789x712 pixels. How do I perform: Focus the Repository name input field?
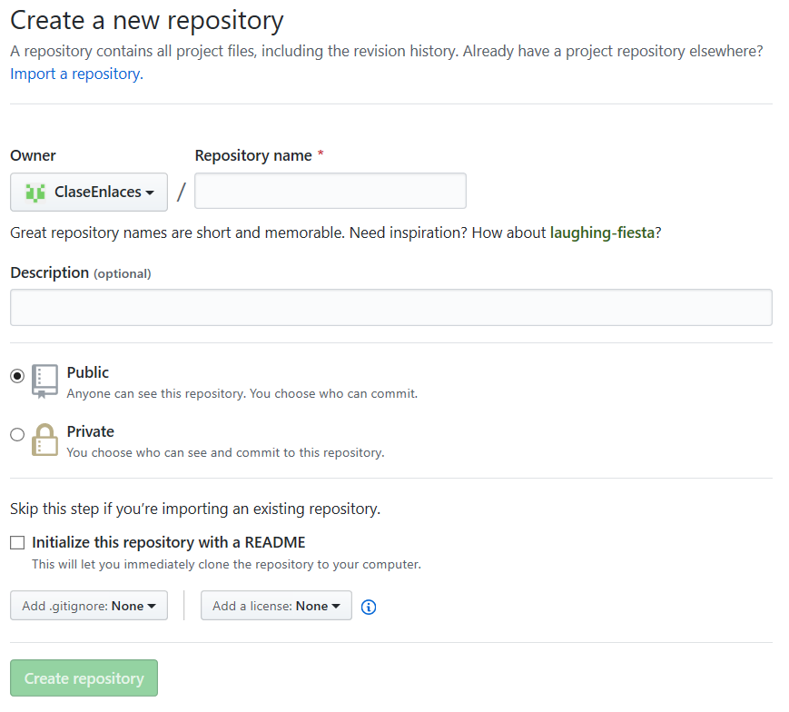tap(330, 191)
